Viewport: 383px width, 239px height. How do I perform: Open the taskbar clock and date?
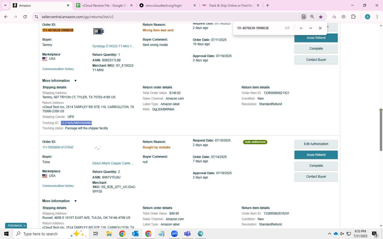pos(360,234)
